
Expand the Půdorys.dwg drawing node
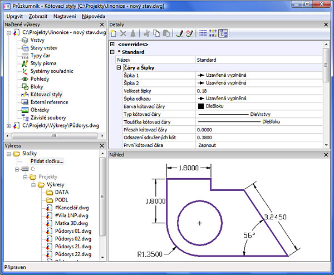(x=8, y=126)
